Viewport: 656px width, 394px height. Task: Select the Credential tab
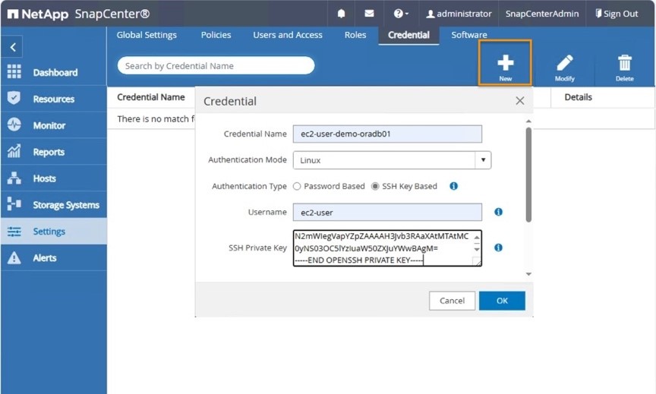pos(408,35)
